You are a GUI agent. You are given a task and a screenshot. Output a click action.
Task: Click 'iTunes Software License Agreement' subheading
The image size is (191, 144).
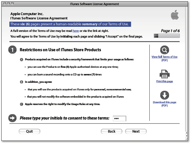(x=39, y=18)
